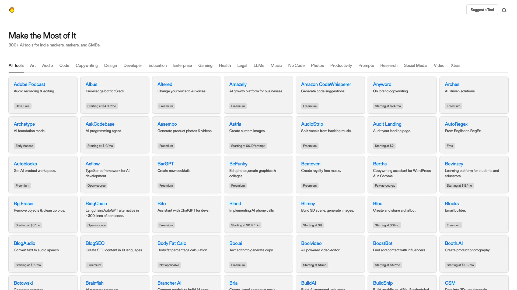Visit the AudioStrip link
This screenshot has width=517, height=290.
click(x=312, y=124)
